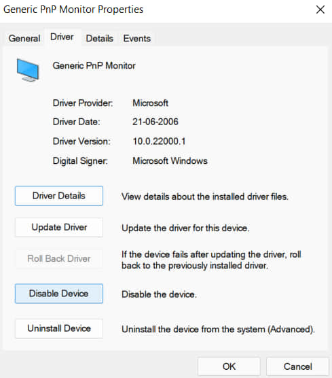Confirm the dialog with OK

[x=229, y=366]
